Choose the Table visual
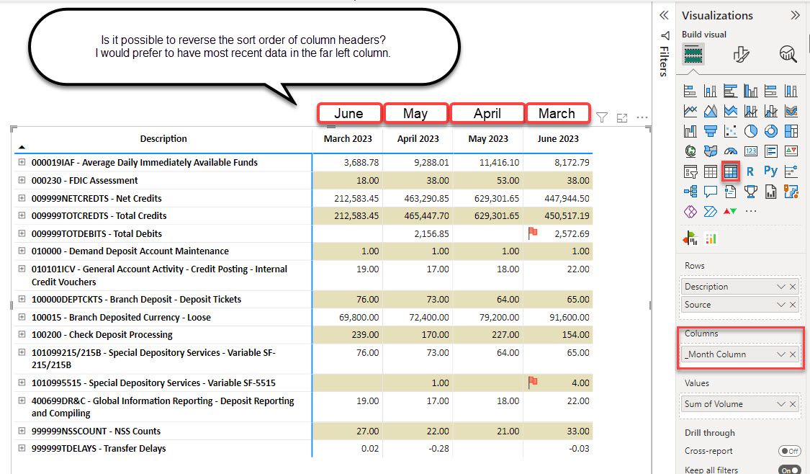 pyautogui.click(x=711, y=171)
